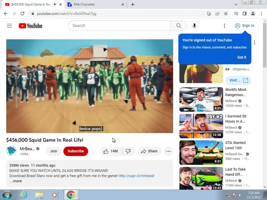Open I Survived 50 Hours thumbnail
The image size is (267, 200).
[201, 126]
